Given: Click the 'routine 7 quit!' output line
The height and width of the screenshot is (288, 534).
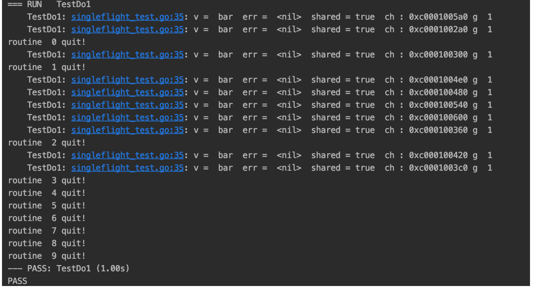Looking at the screenshot, I should (x=47, y=231).
